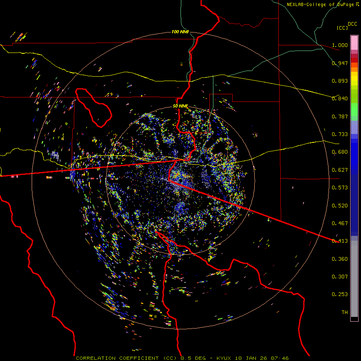Image resolution: width=361 pixels, height=361 pixels.
Task: Click the 10 JAN 26 date text
Action: 251,358
